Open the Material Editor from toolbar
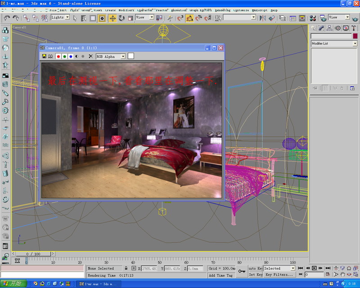Screen dimensions: 360x288 pos(312,18)
